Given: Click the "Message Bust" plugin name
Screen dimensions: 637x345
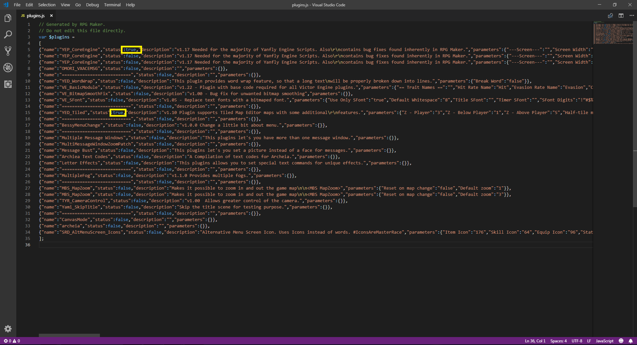Looking at the screenshot, I should (x=77, y=150).
